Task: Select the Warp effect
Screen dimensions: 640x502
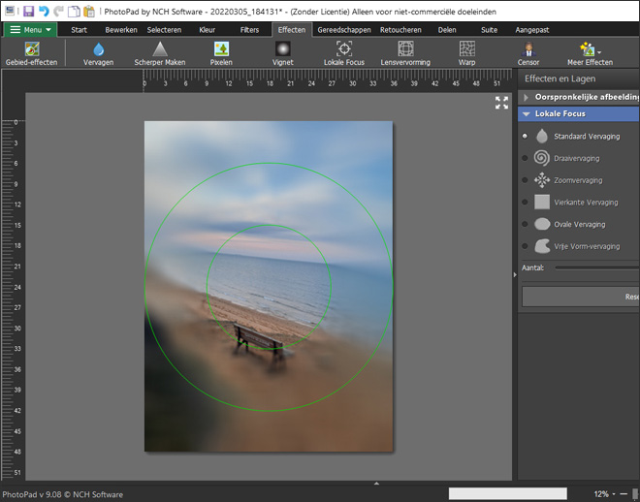Action: tap(467, 53)
